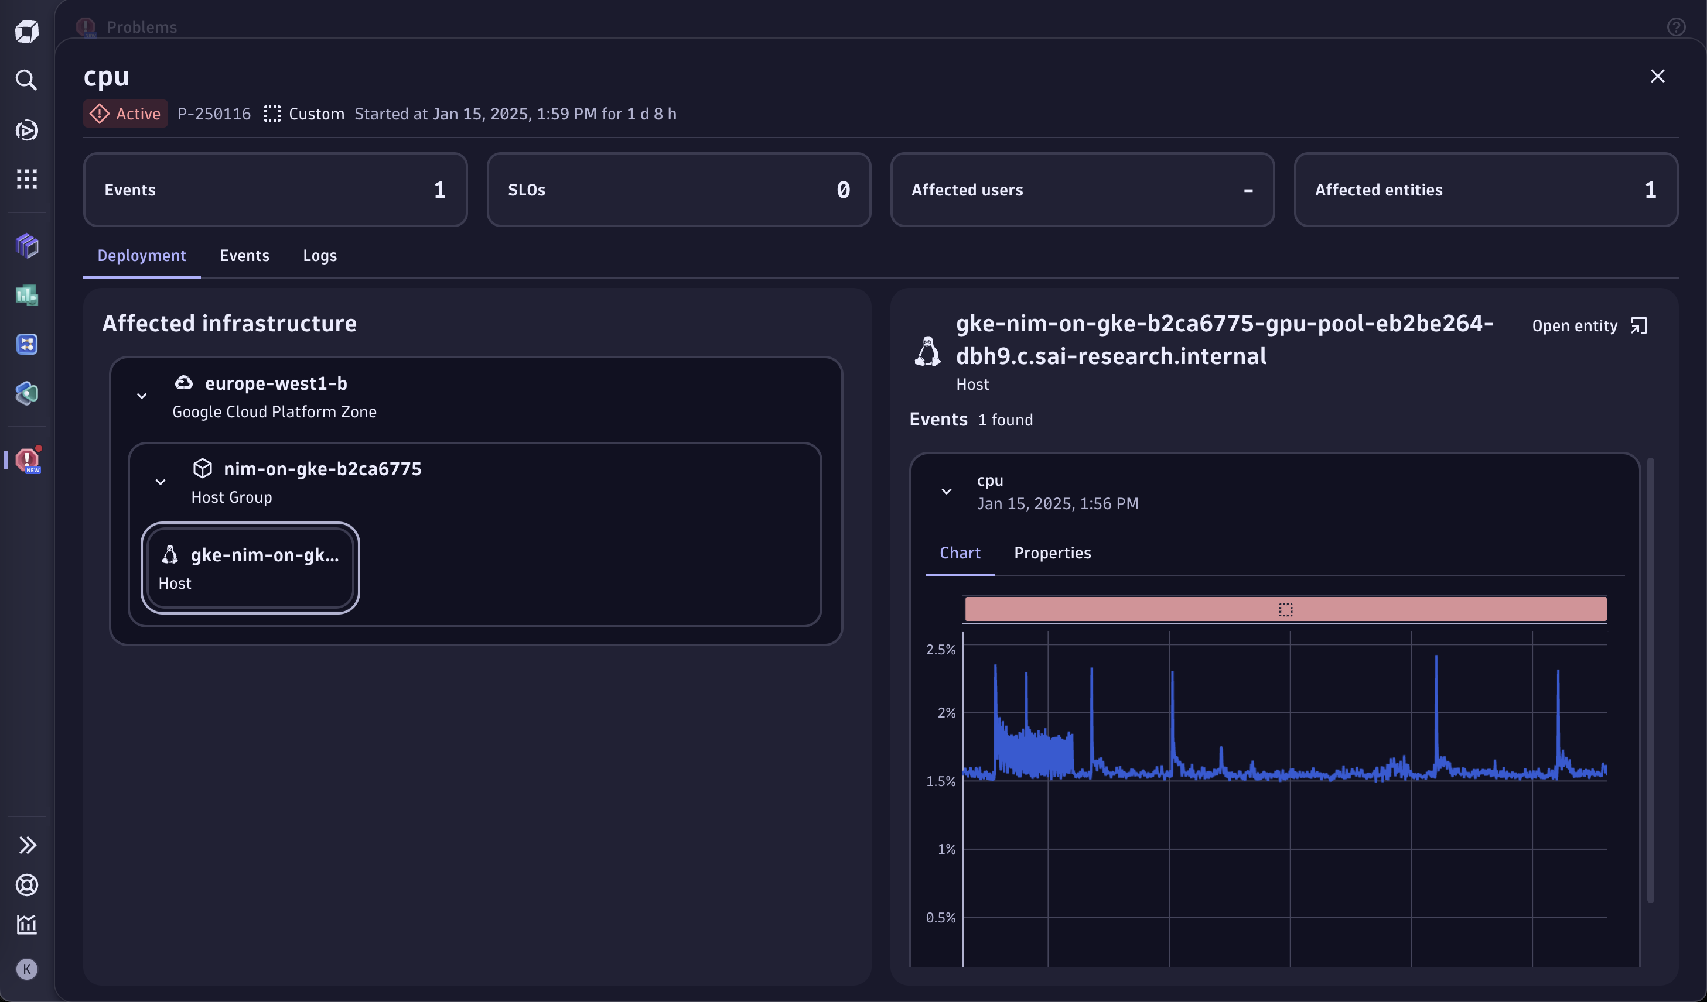This screenshot has width=1707, height=1002.
Task: Open the support lifebuoy icon
Action: (26, 885)
